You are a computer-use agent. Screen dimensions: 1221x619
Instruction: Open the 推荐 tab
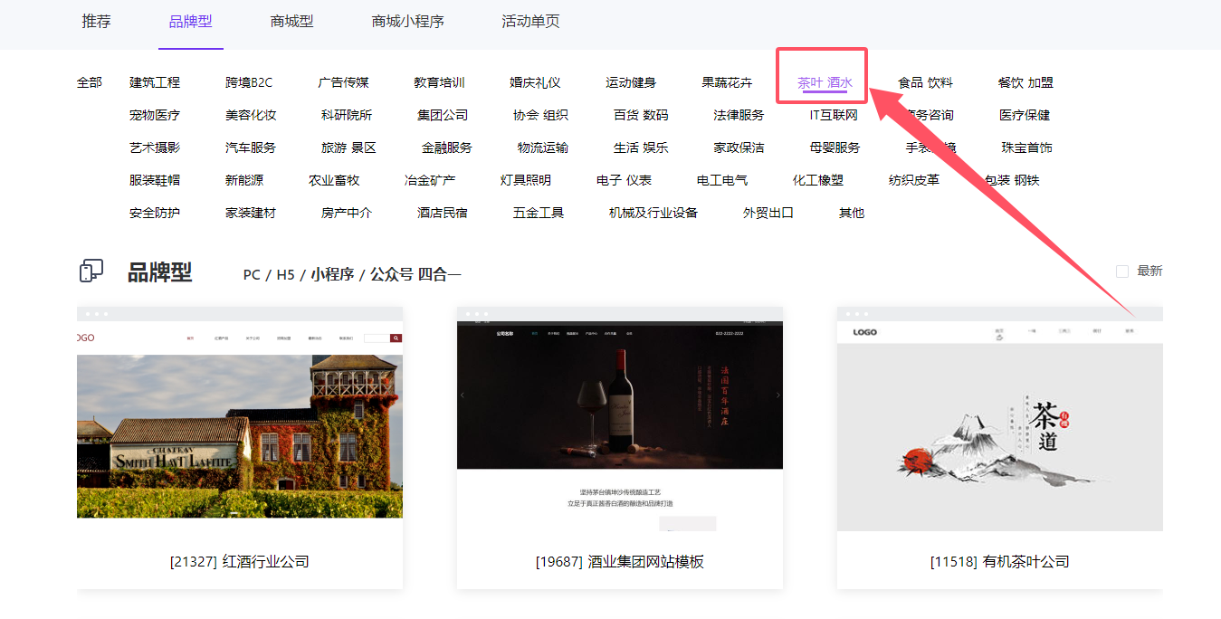point(96,21)
